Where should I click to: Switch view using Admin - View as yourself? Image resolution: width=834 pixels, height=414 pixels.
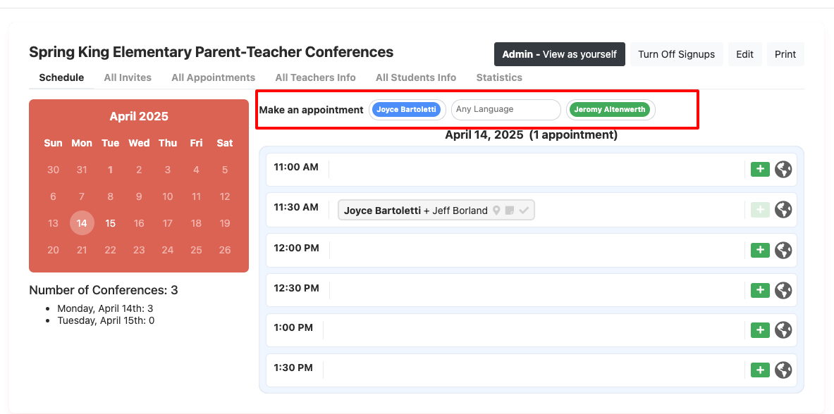[x=559, y=54]
